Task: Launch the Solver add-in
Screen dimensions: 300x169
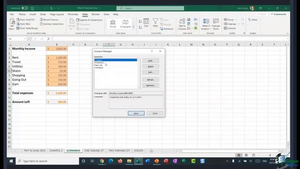Action: tap(253, 20)
